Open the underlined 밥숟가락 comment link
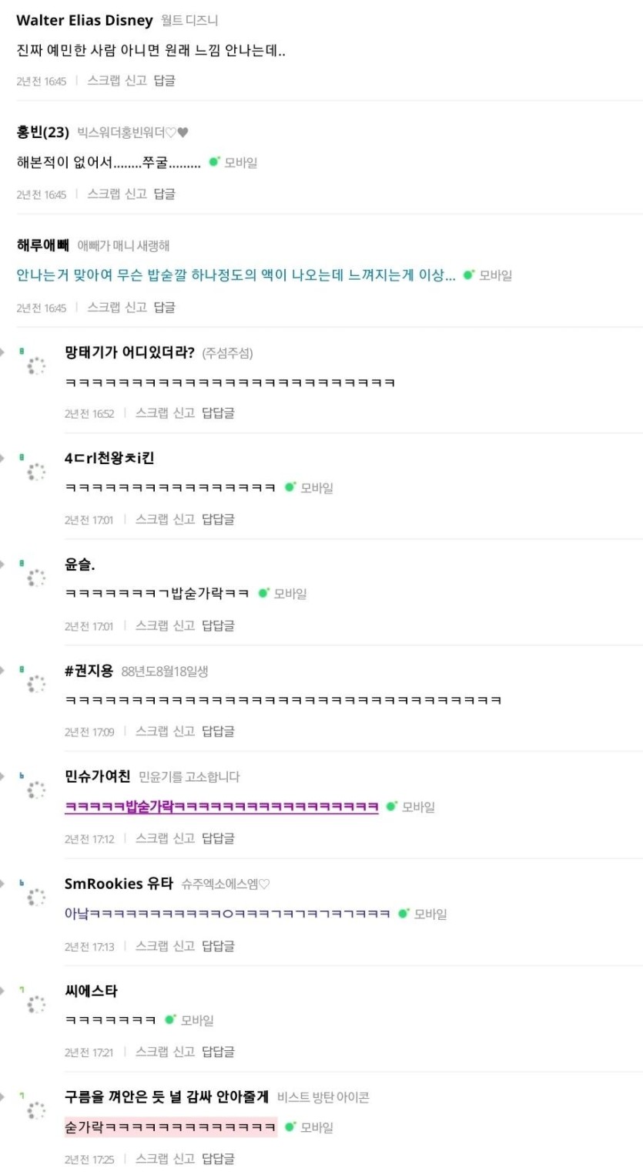 tap(222, 807)
